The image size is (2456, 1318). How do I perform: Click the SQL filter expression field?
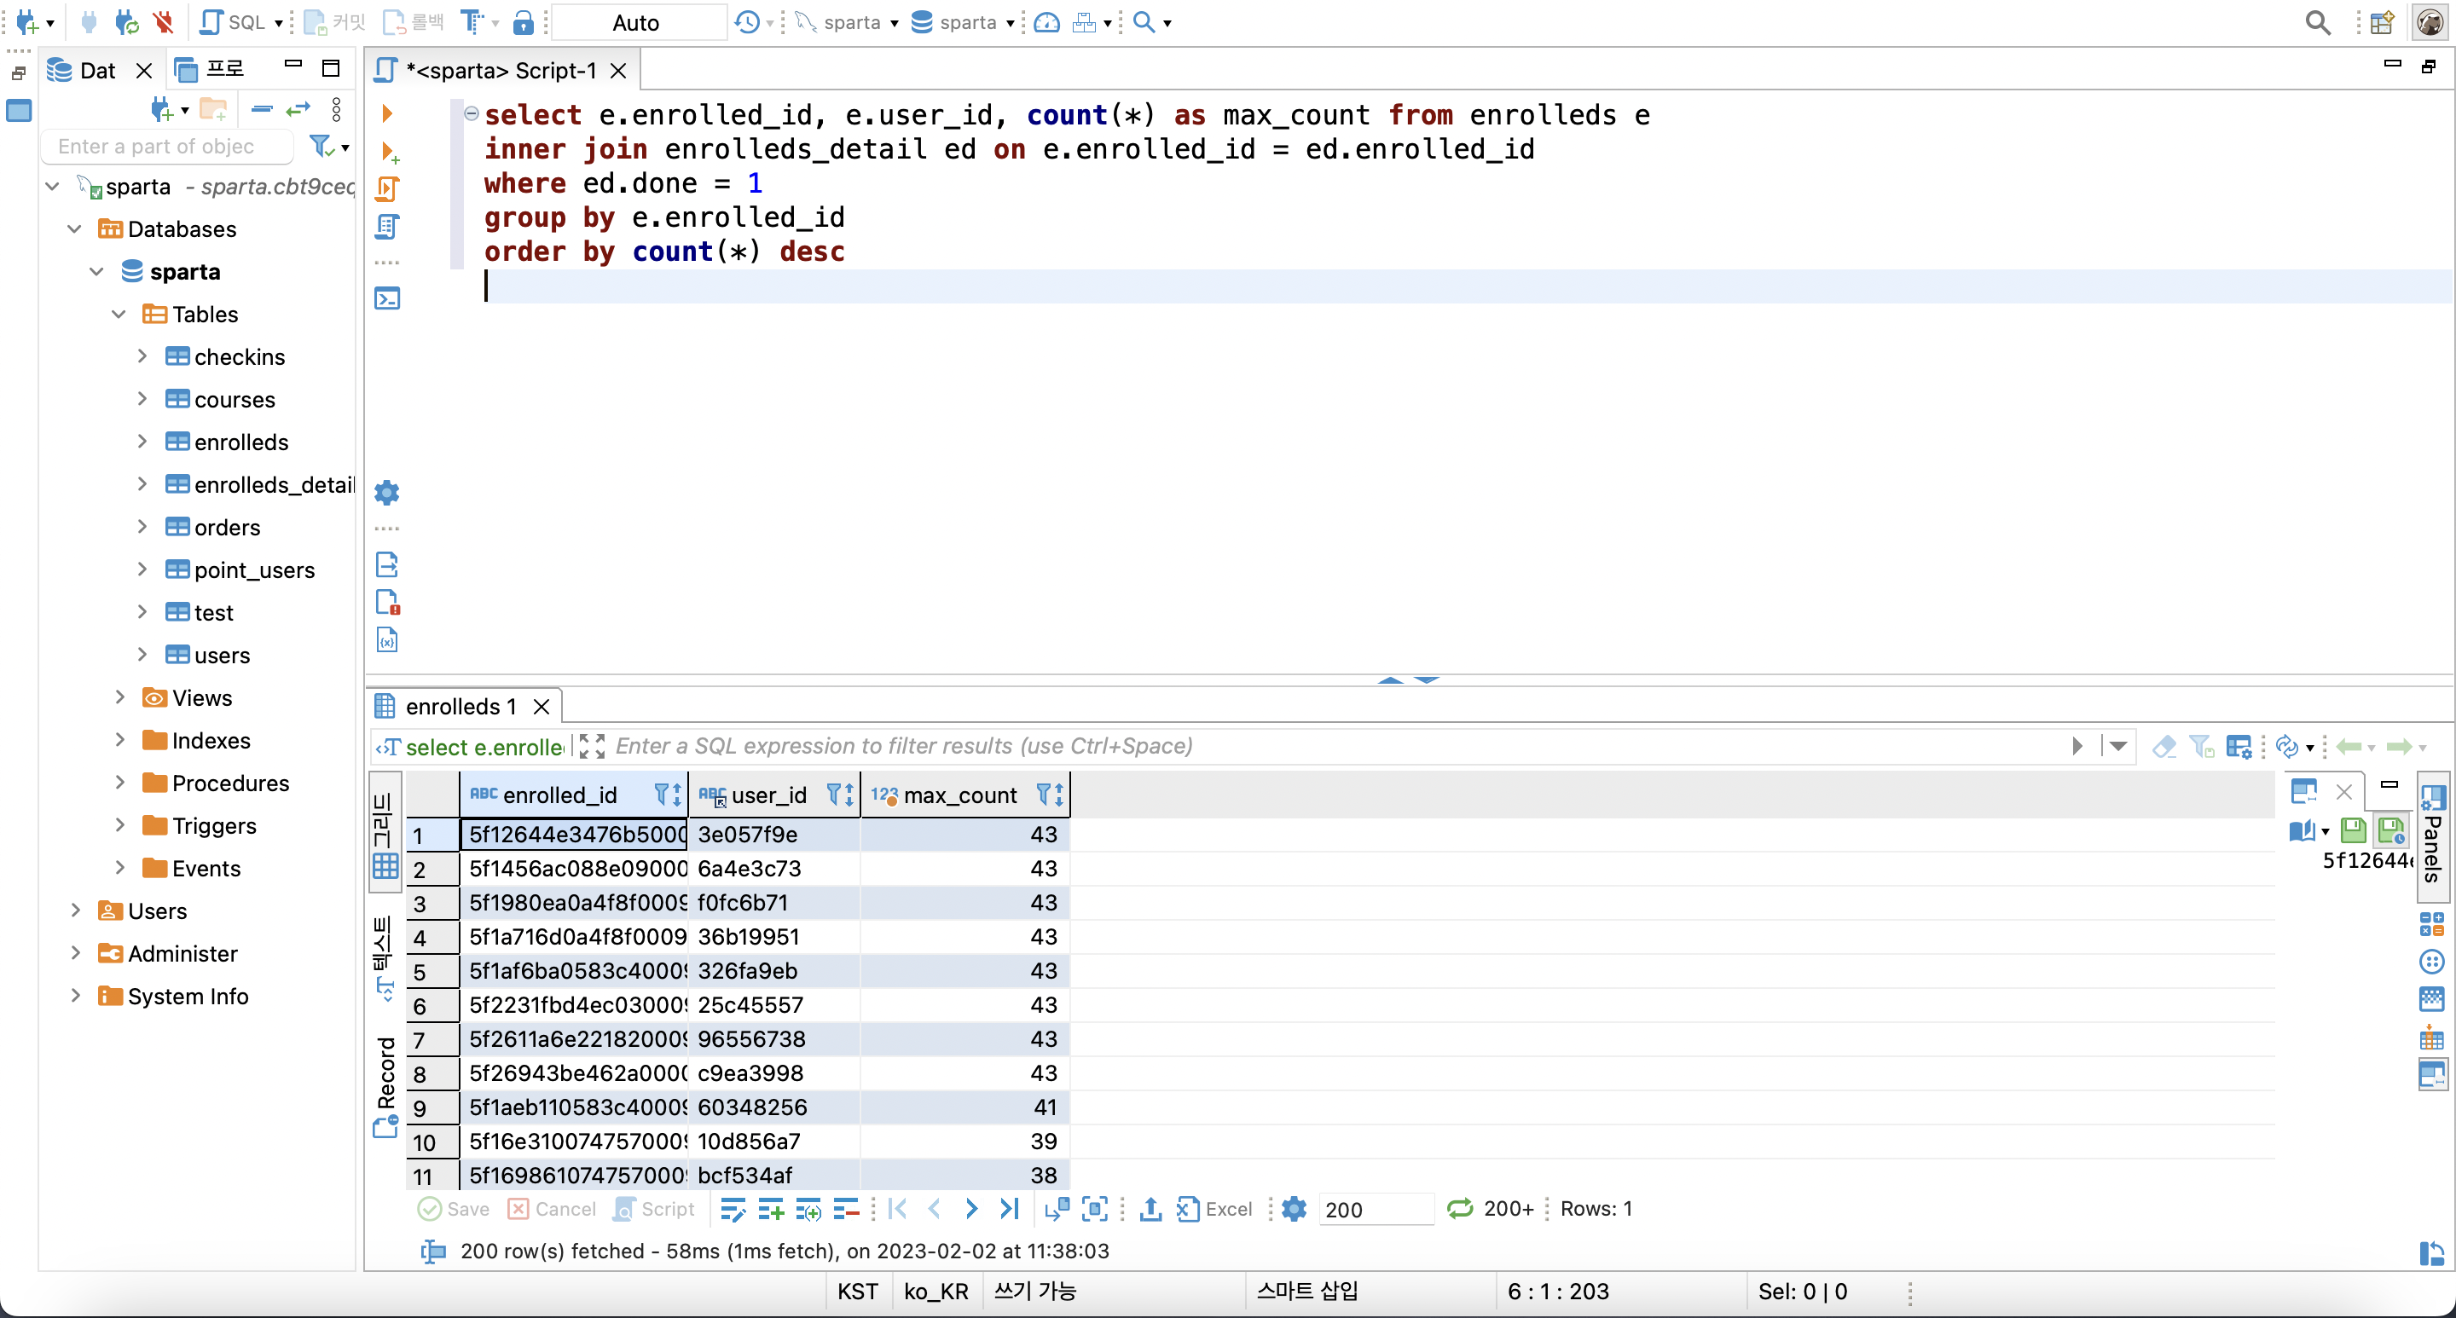[1335, 746]
